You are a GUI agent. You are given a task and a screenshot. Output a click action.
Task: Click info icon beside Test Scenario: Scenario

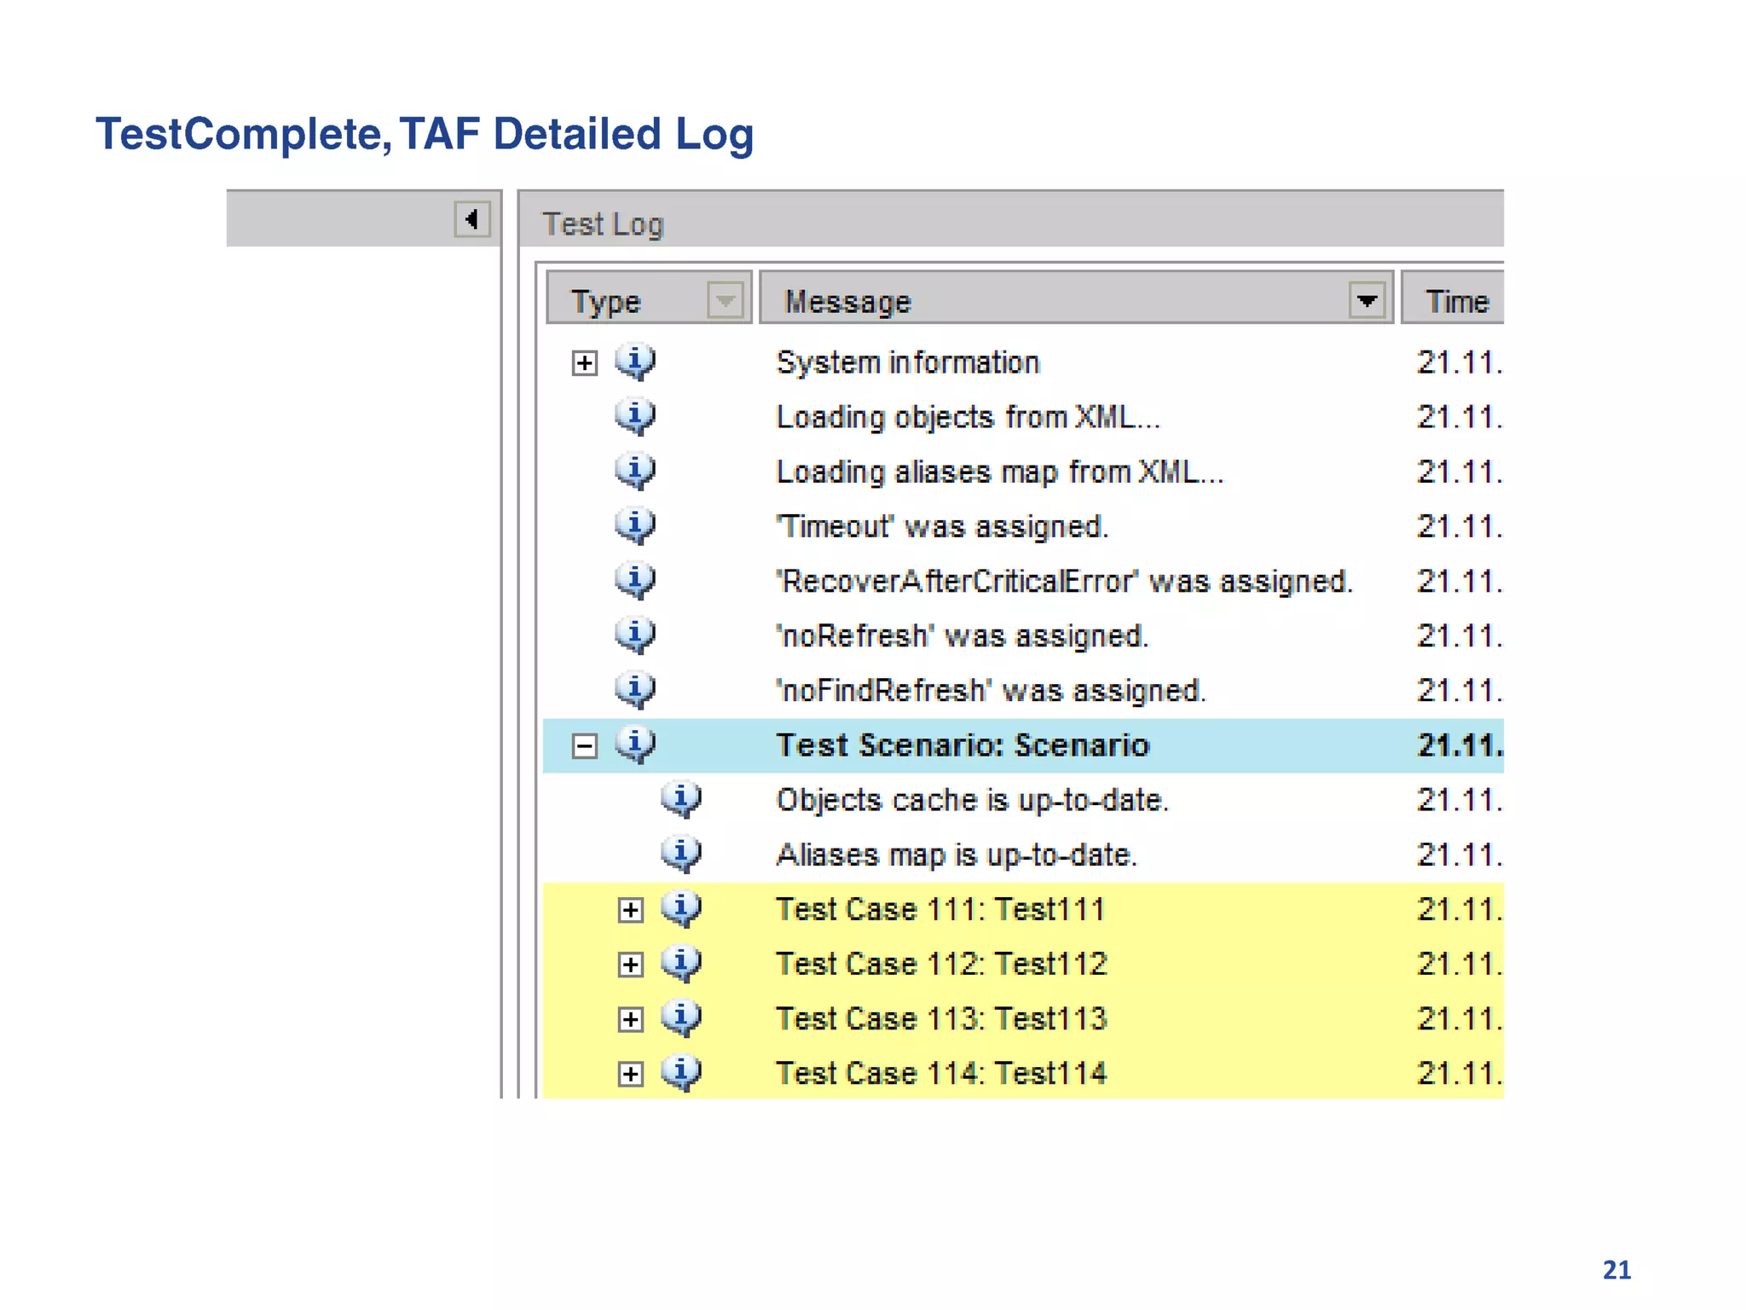pos(635,745)
